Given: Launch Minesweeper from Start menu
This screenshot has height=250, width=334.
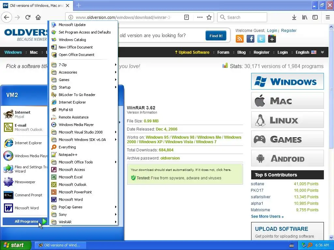Looking at the screenshot, I should [x=24, y=182].
